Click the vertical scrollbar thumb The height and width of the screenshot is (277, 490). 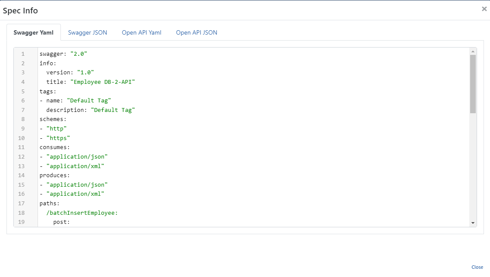[x=473, y=84]
